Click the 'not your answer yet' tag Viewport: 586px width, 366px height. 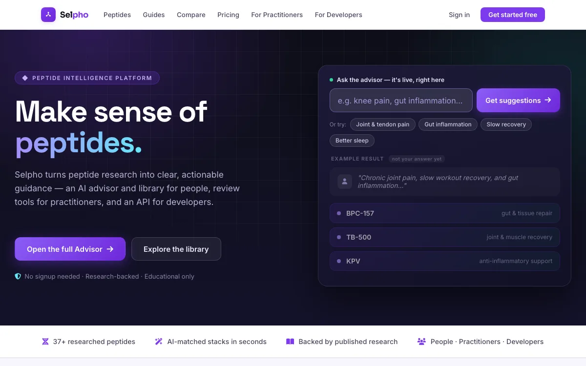(417, 159)
